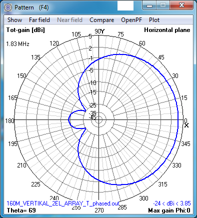Open the Compare menu
Image resolution: width=197 pixels, height=218 pixels.
pyautogui.click(x=101, y=20)
